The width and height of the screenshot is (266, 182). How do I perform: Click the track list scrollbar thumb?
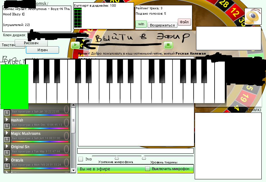73,120
